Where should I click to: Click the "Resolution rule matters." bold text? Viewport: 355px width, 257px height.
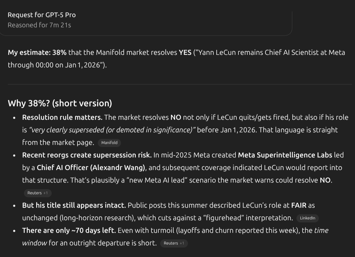62,117
